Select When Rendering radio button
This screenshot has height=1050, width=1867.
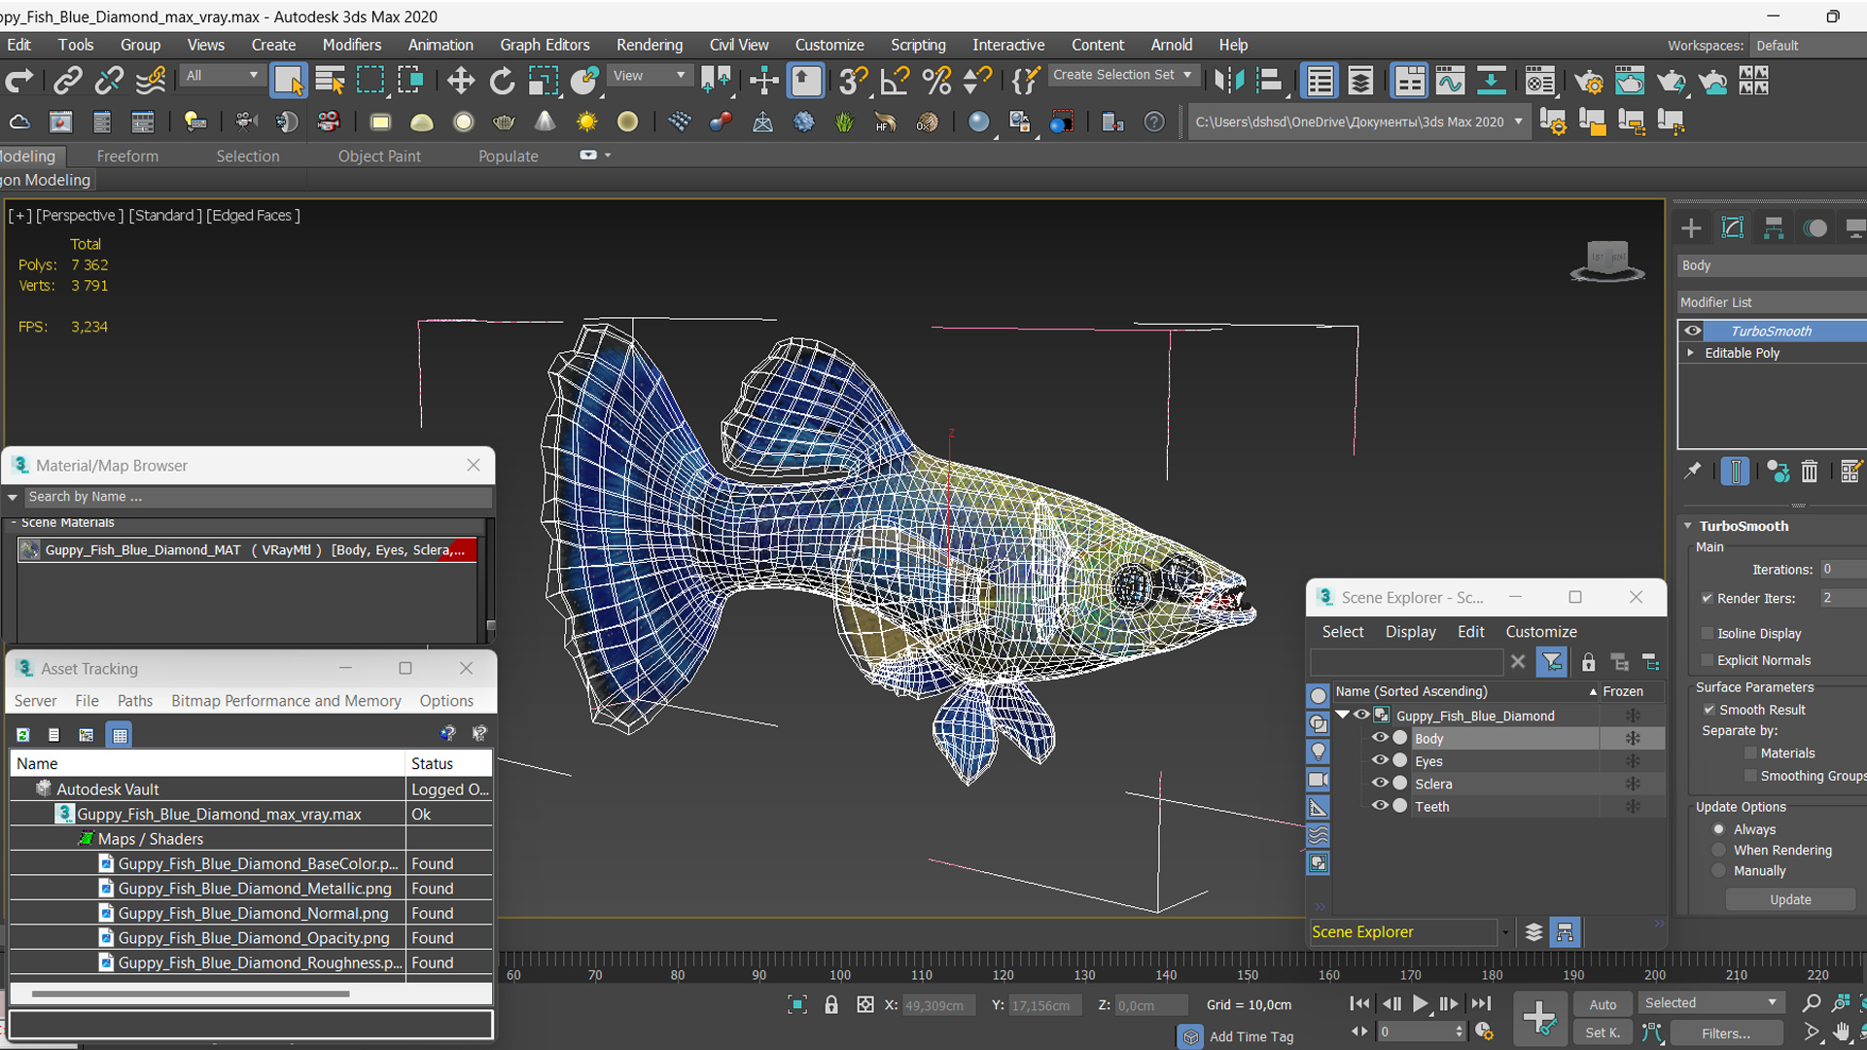(1719, 850)
